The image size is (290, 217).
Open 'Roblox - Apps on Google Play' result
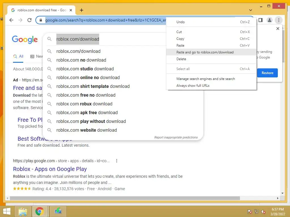tap(50, 169)
